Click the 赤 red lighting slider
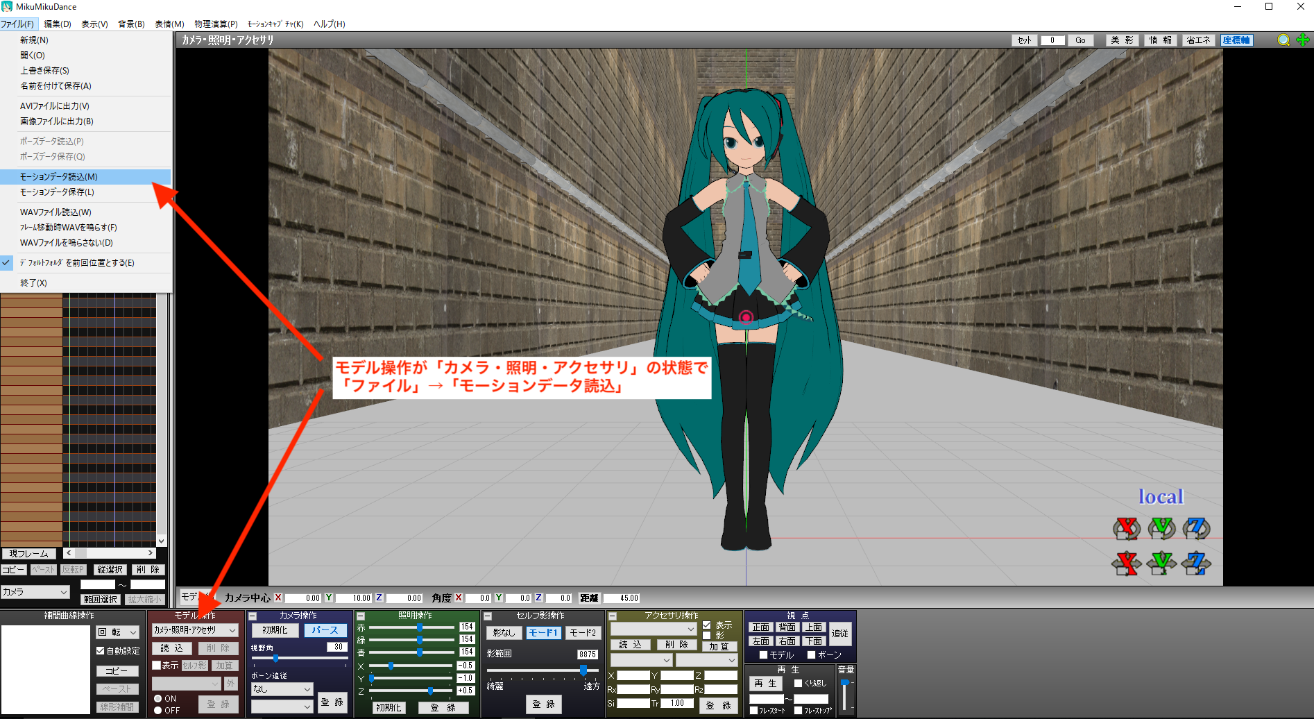 (x=411, y=627)
